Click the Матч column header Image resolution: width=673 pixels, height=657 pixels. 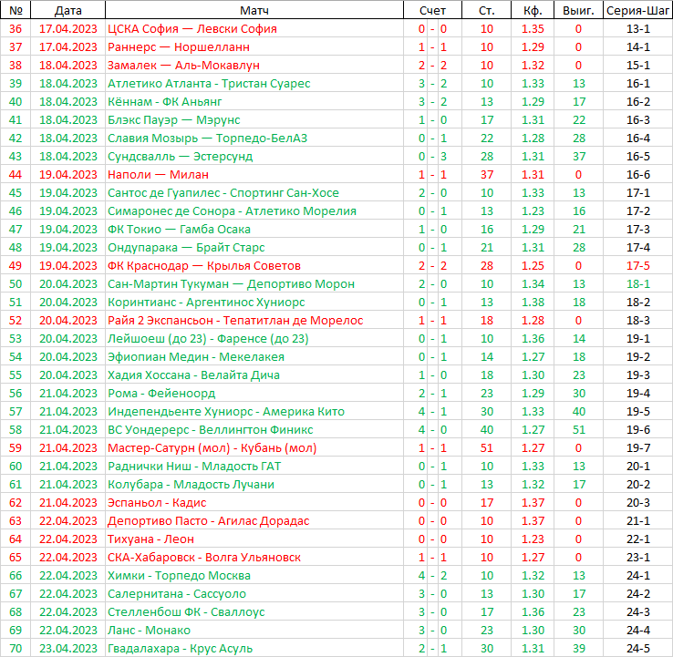pos(254,10)
